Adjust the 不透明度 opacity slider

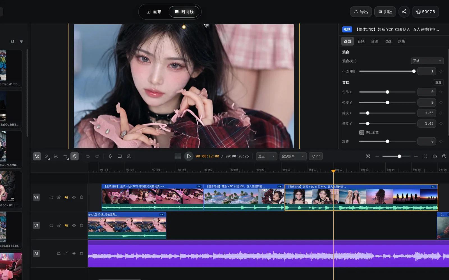click(387, 71)
